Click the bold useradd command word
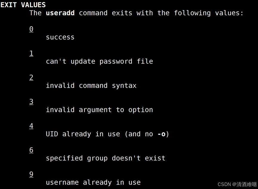 coord(60,13)
